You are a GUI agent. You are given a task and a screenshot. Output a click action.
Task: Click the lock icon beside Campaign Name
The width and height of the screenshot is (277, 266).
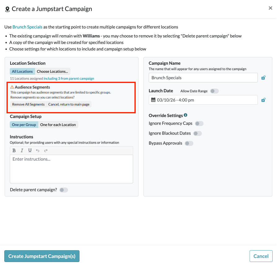click(263, 78)
